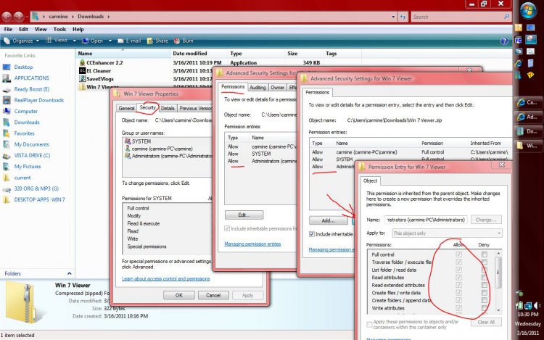
Task: Open Computer in Favorite Links
Action: pos(25,111)
